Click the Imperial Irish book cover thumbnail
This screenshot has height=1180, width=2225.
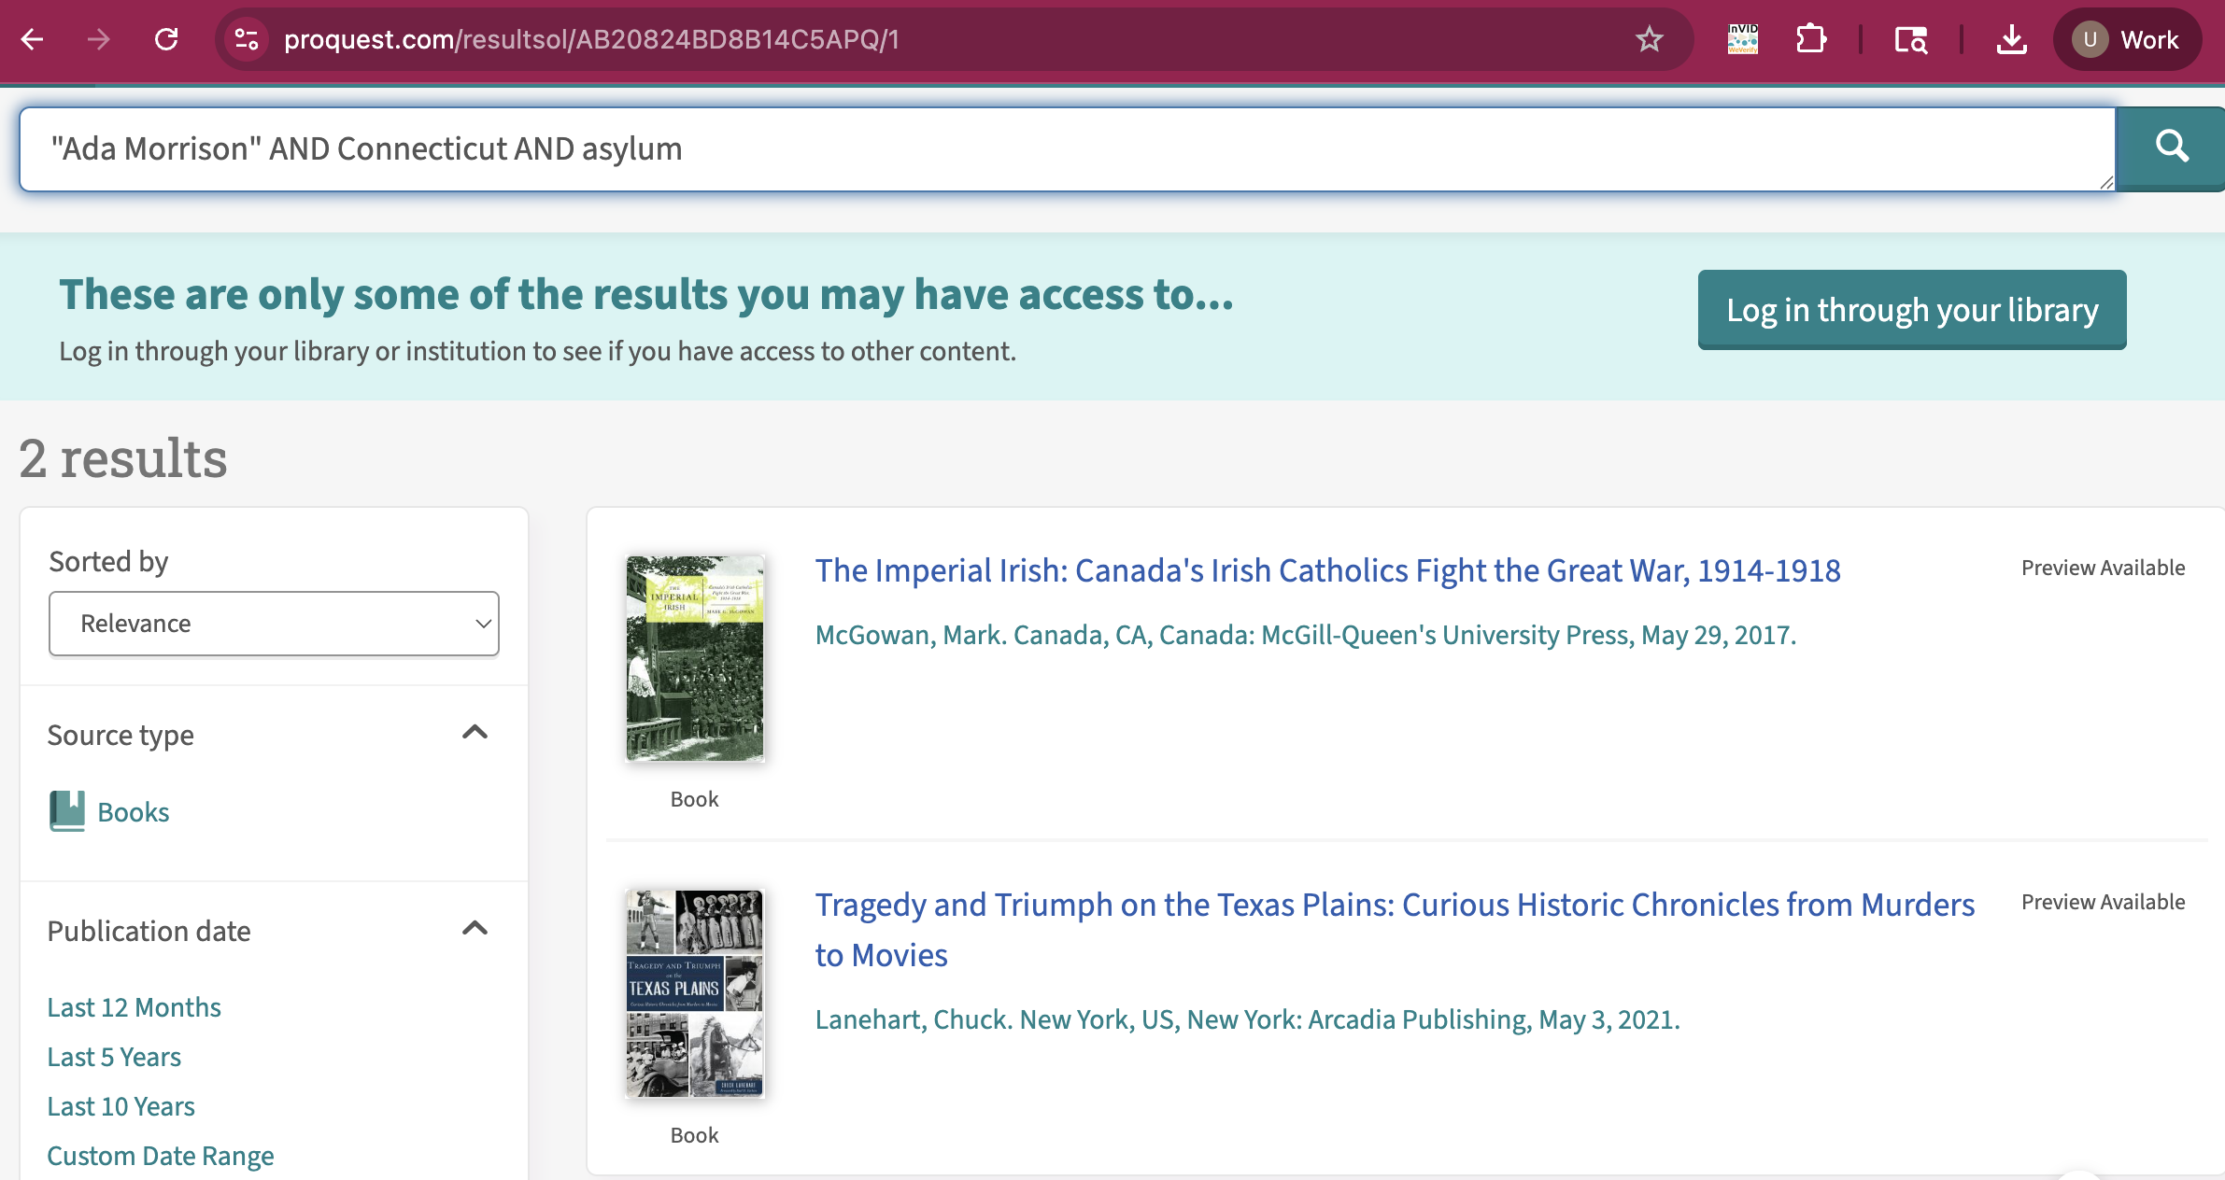point(694,658)
